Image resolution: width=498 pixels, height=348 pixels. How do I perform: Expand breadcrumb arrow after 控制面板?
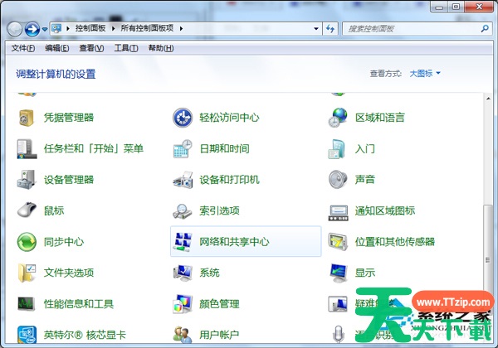[x=115, y=29]
